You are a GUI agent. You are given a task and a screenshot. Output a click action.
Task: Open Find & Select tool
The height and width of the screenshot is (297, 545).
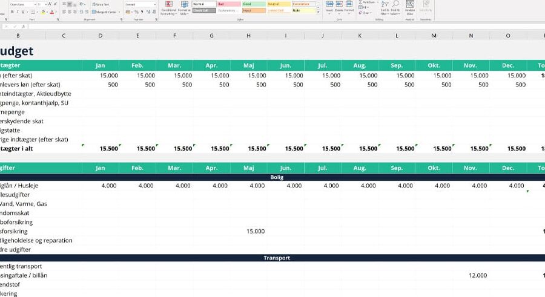click(395, 8)
